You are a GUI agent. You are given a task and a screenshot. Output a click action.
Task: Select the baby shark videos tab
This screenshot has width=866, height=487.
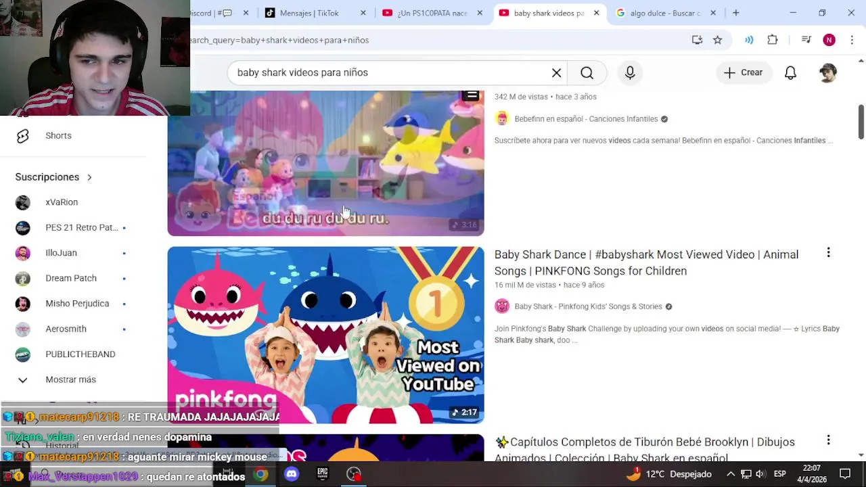549,13
